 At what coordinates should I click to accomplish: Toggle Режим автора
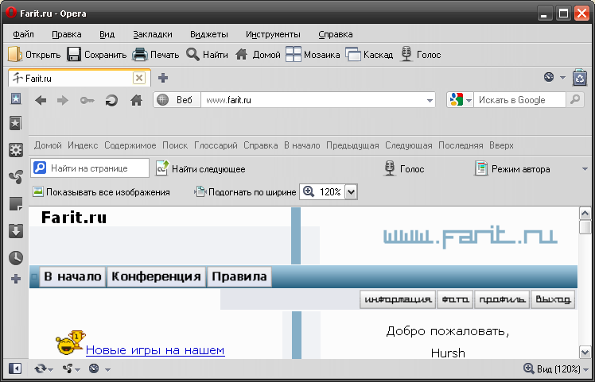(x=512, y=168)
